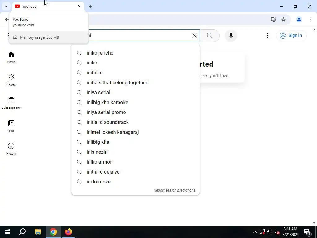The width and height of the screenshot is (317, 238).
Task: Choose suggestion "initials that belong together"
Action: pos(136,82)
